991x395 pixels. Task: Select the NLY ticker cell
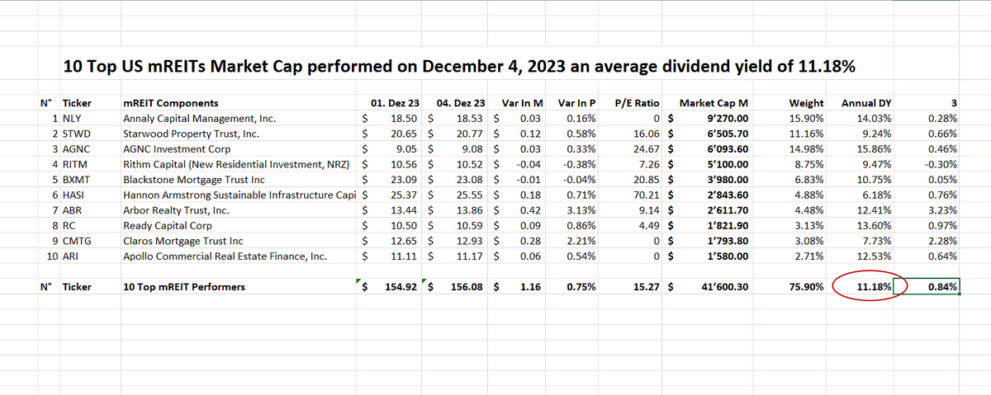[73, 119]
